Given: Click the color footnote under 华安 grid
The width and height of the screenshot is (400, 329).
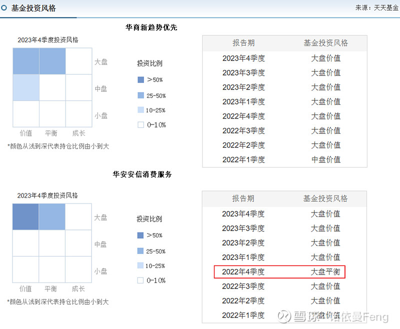Looking at the screenshot, I should point(57,301).
